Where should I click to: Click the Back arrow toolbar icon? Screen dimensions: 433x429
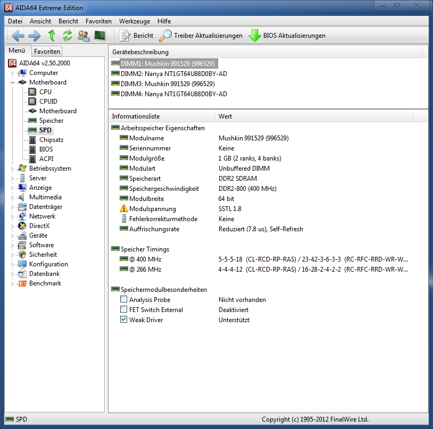18,36
